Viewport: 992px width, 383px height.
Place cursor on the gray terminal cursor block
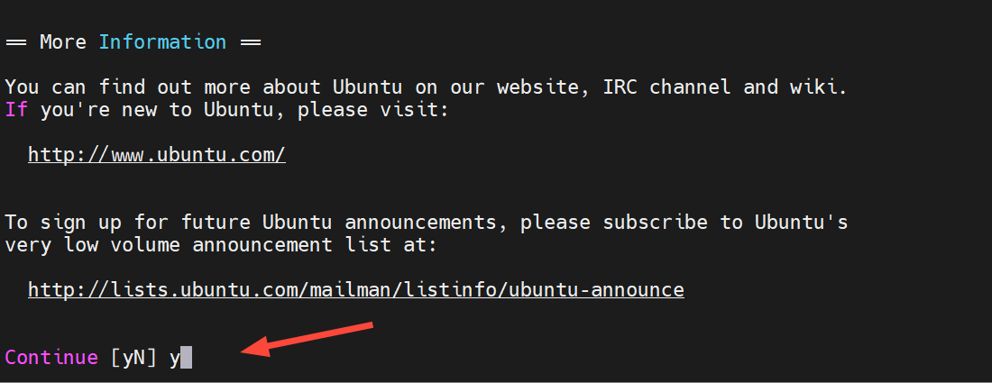click(x=187, y=358)
